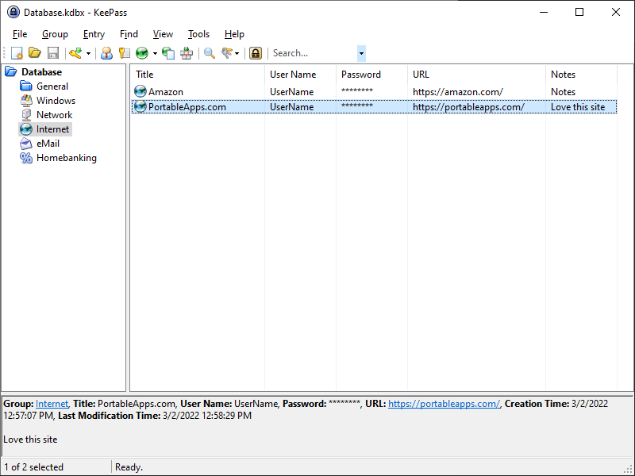
Task: Click the Internet group link in details
Action: (x=52, y=404)
